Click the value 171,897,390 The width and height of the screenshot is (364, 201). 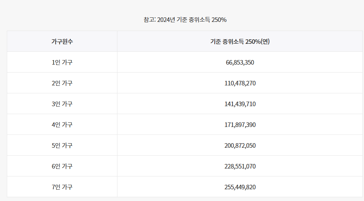(x=240, y=125)
